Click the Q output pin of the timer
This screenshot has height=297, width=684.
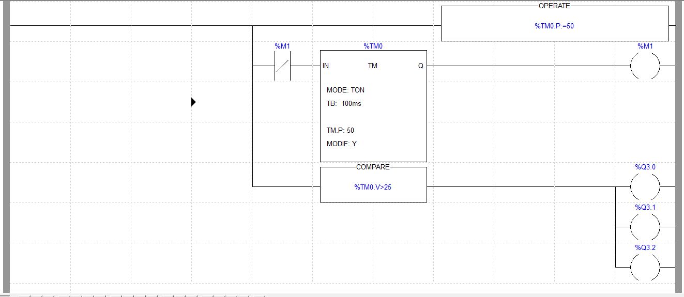[x=421, y=66]
